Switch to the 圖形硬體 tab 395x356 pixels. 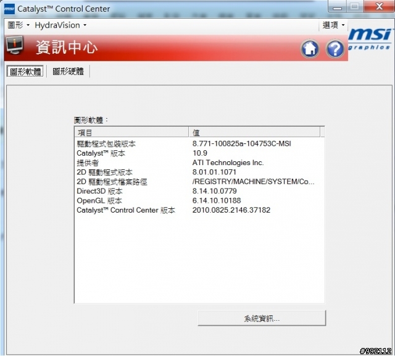coord(68,72)
